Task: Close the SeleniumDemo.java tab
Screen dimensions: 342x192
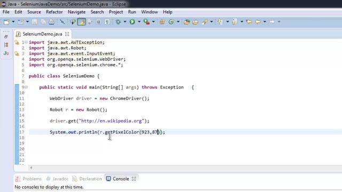Action: coord(67,34)
